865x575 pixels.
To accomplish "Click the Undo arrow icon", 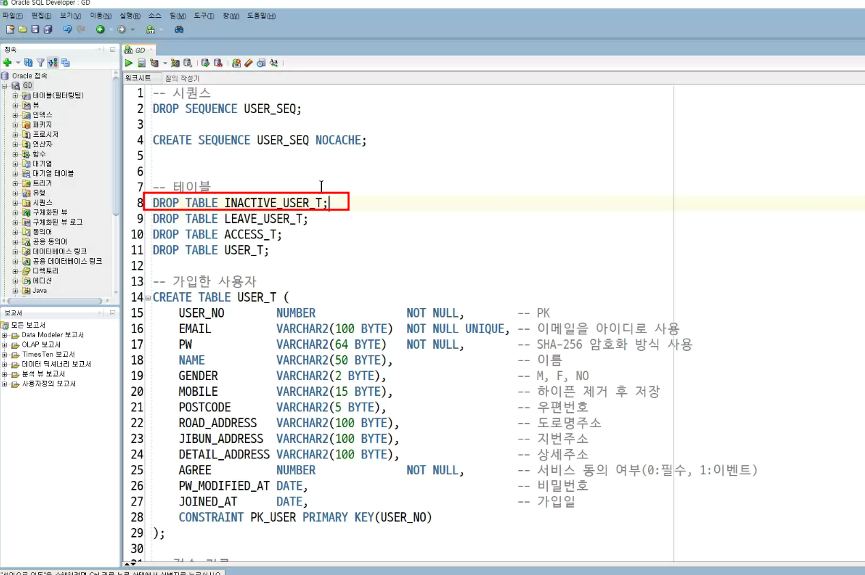I will [x=68, y=29].
